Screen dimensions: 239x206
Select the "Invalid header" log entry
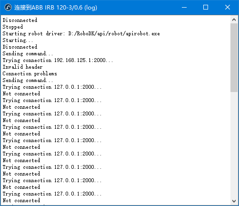pyautogui.click(x=22, y=67)
